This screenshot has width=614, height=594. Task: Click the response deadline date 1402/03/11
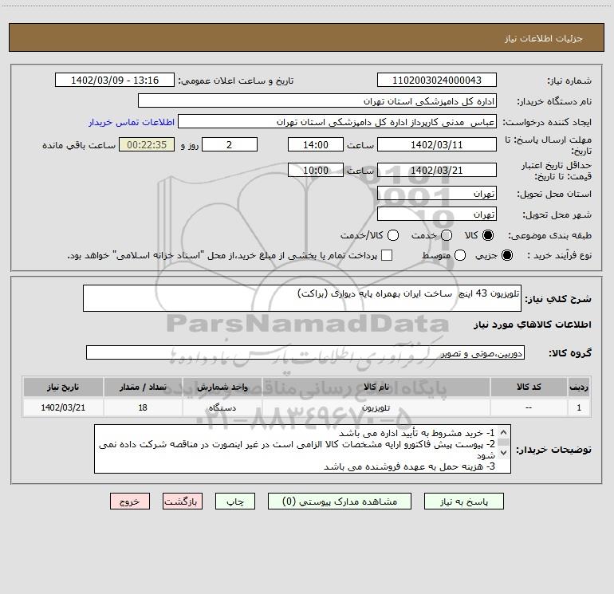tap(437, 144)
